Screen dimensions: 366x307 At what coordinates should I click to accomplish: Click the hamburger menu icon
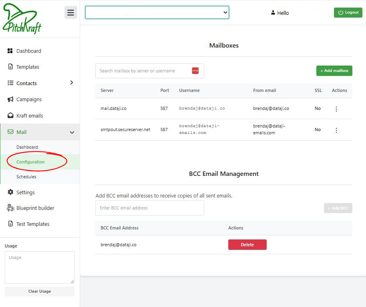tap(70, 12)
